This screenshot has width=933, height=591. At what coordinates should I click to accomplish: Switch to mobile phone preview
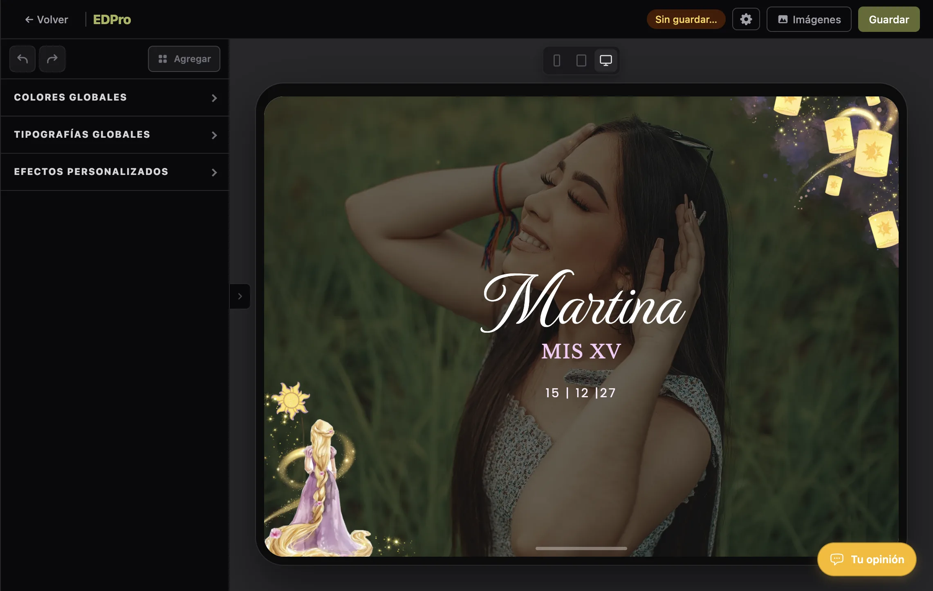tap(556, 60)
